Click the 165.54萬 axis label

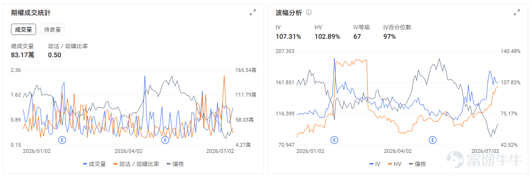pyautogui.click(x=246, y=70)
